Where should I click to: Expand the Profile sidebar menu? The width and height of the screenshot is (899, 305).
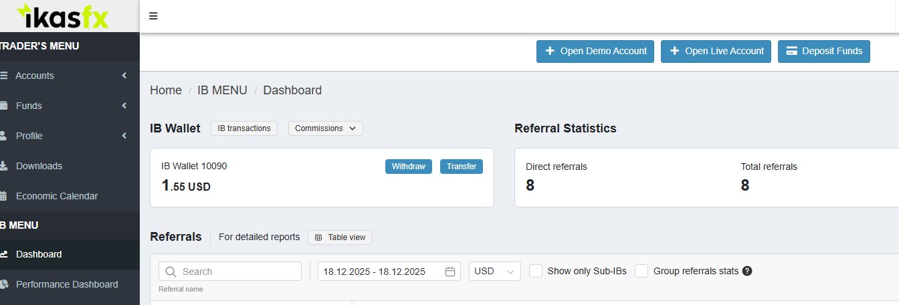point(64,136)
